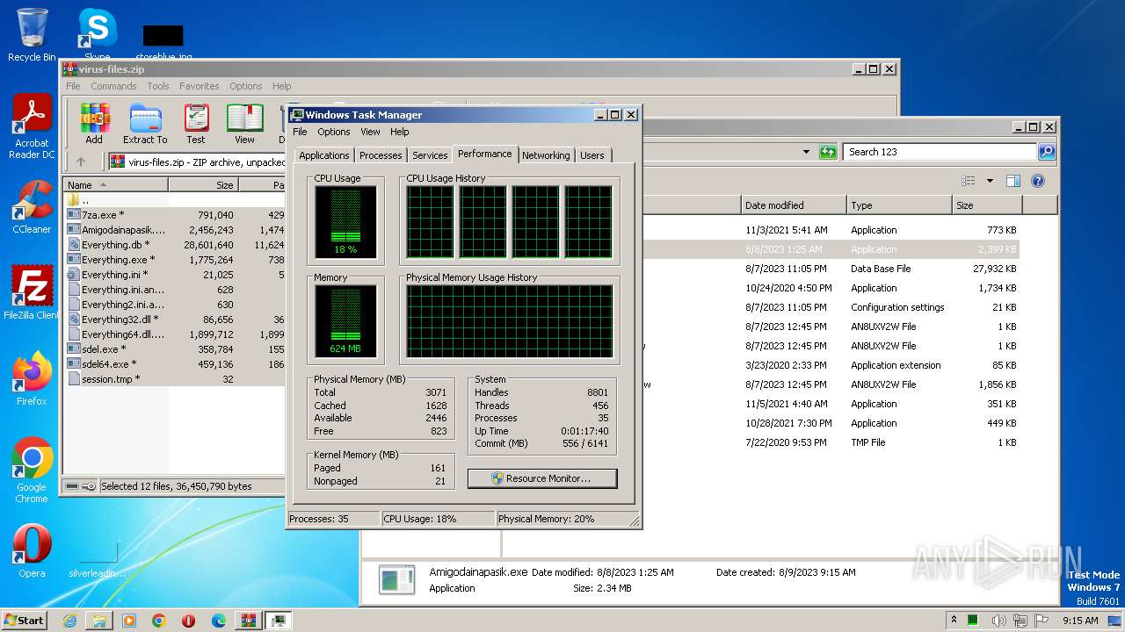This screenshot has height=632, width=1125.
Task: Open WinRAR Favorites menu
Action: (200, 86)
